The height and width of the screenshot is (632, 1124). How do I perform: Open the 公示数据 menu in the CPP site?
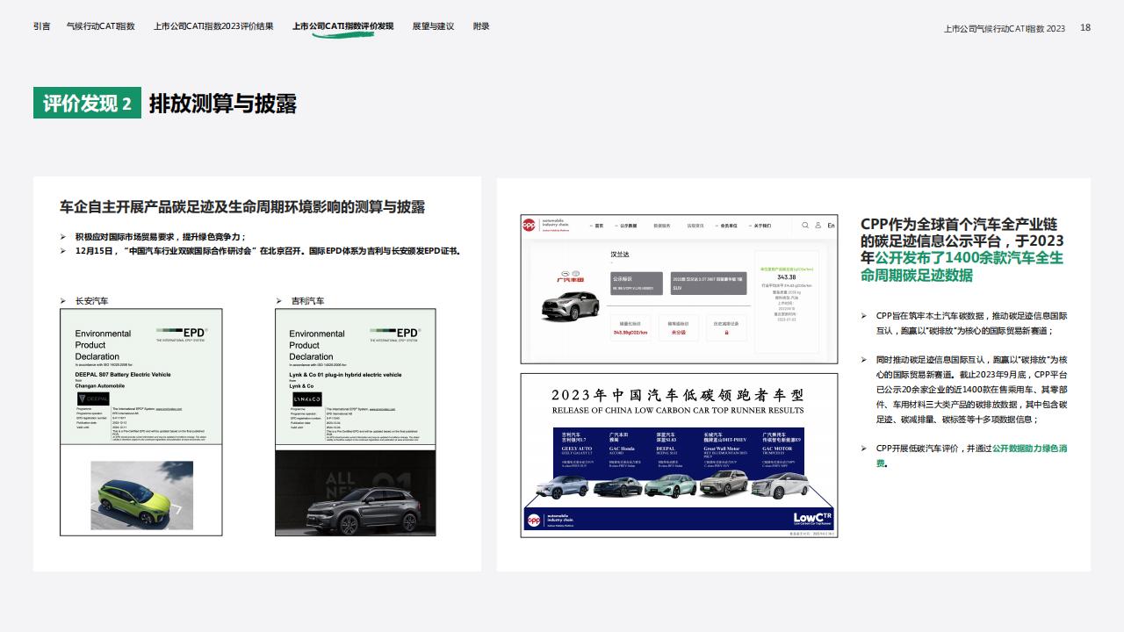tap(627, 226)
